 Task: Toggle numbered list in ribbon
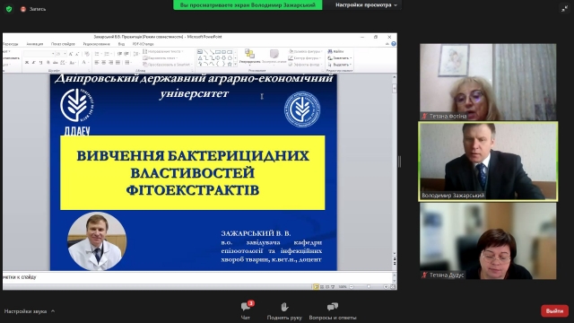[x=108, y=54]
